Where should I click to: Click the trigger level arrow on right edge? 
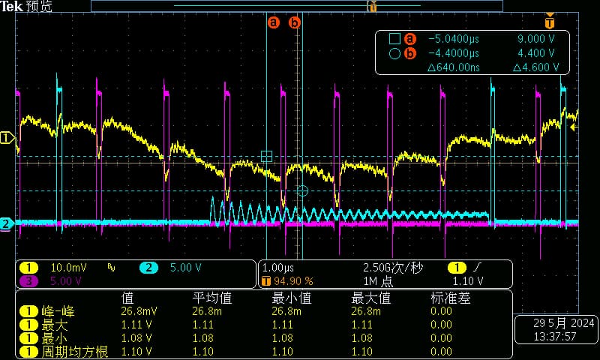click(x=574, y=127)
